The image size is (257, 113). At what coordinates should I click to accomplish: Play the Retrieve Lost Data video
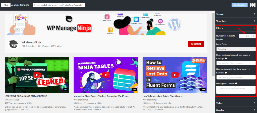[175, 75]
